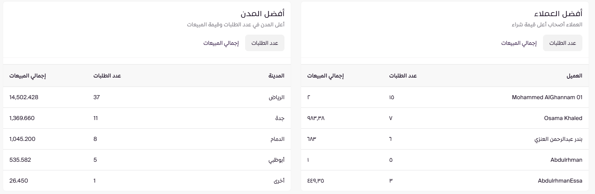Select the الرياض city row
The height and width of the screenshot is (194, 595).
click(277, 97)
